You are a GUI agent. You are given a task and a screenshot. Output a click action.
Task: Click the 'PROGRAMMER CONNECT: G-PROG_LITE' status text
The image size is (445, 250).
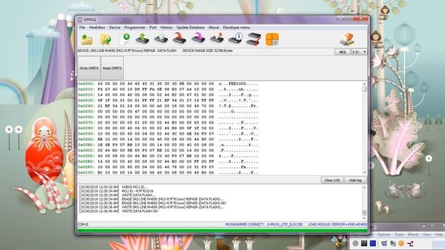[x=264, y=224]
